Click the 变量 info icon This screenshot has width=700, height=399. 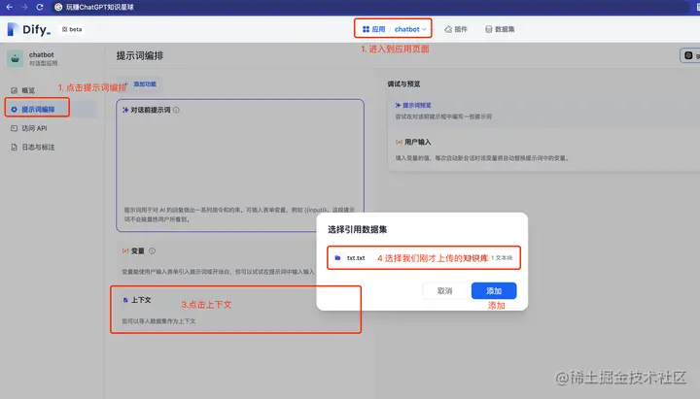click(153, 251)
